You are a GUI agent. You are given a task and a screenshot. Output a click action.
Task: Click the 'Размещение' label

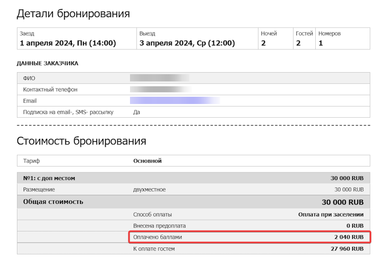(x=39, y=190)
